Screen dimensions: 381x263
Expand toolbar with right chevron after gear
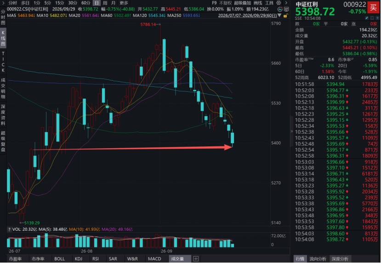[x=286, y=3]
